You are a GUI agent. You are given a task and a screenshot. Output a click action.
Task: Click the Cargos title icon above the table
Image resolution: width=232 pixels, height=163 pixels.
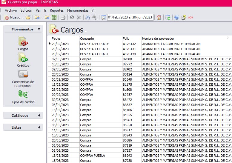(x=54, y=29)
